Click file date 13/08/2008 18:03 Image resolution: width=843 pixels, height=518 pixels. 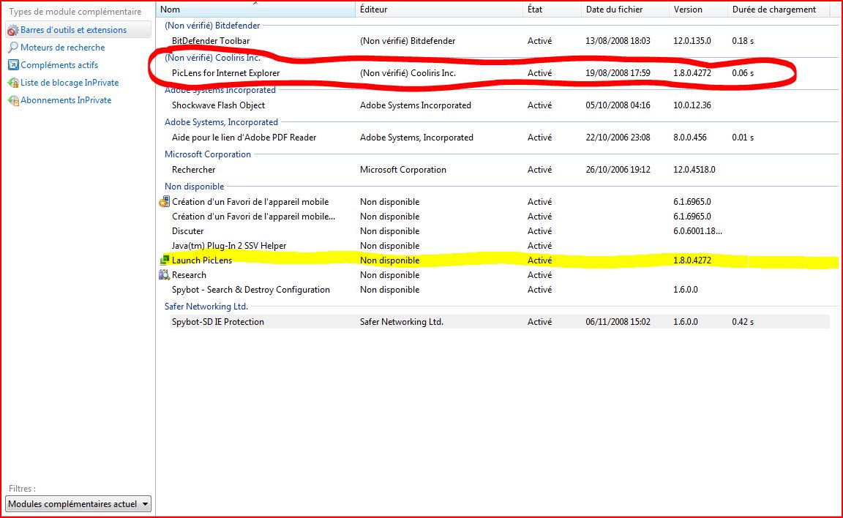pyautogui.click(x=618, y=41)
